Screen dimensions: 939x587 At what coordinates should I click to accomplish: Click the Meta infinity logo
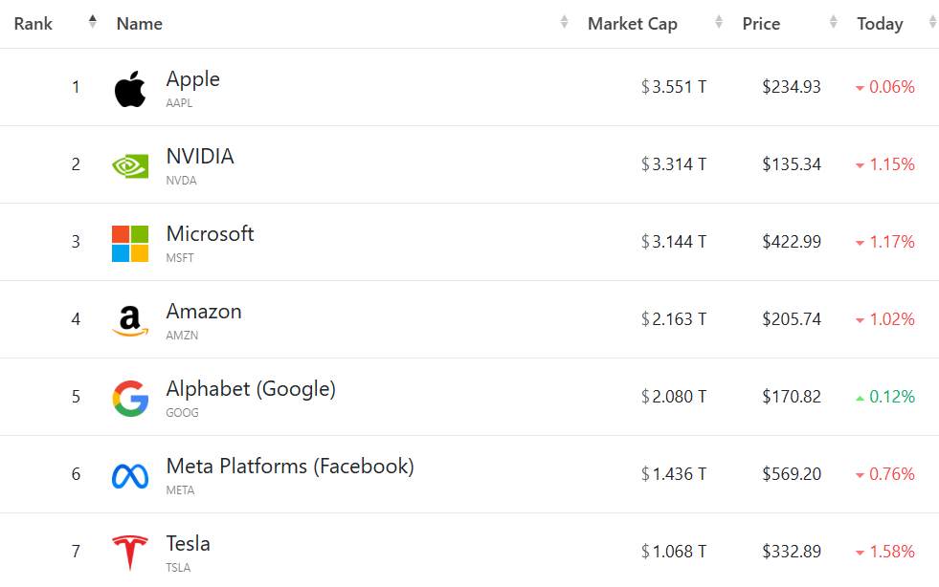(x=130, y=476)
